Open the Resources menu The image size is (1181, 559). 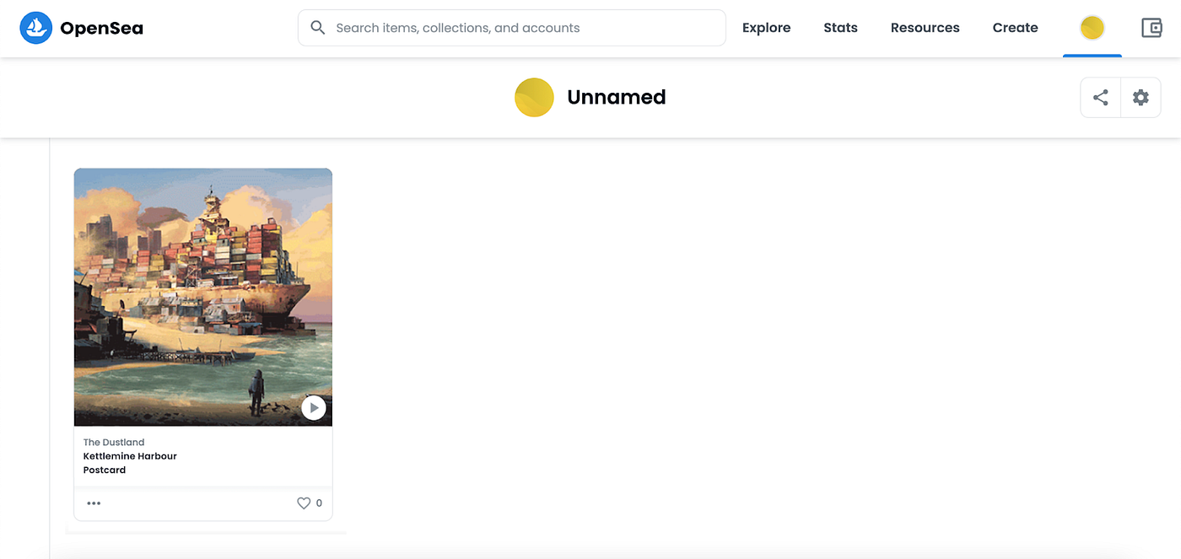(x=925, y=28)
